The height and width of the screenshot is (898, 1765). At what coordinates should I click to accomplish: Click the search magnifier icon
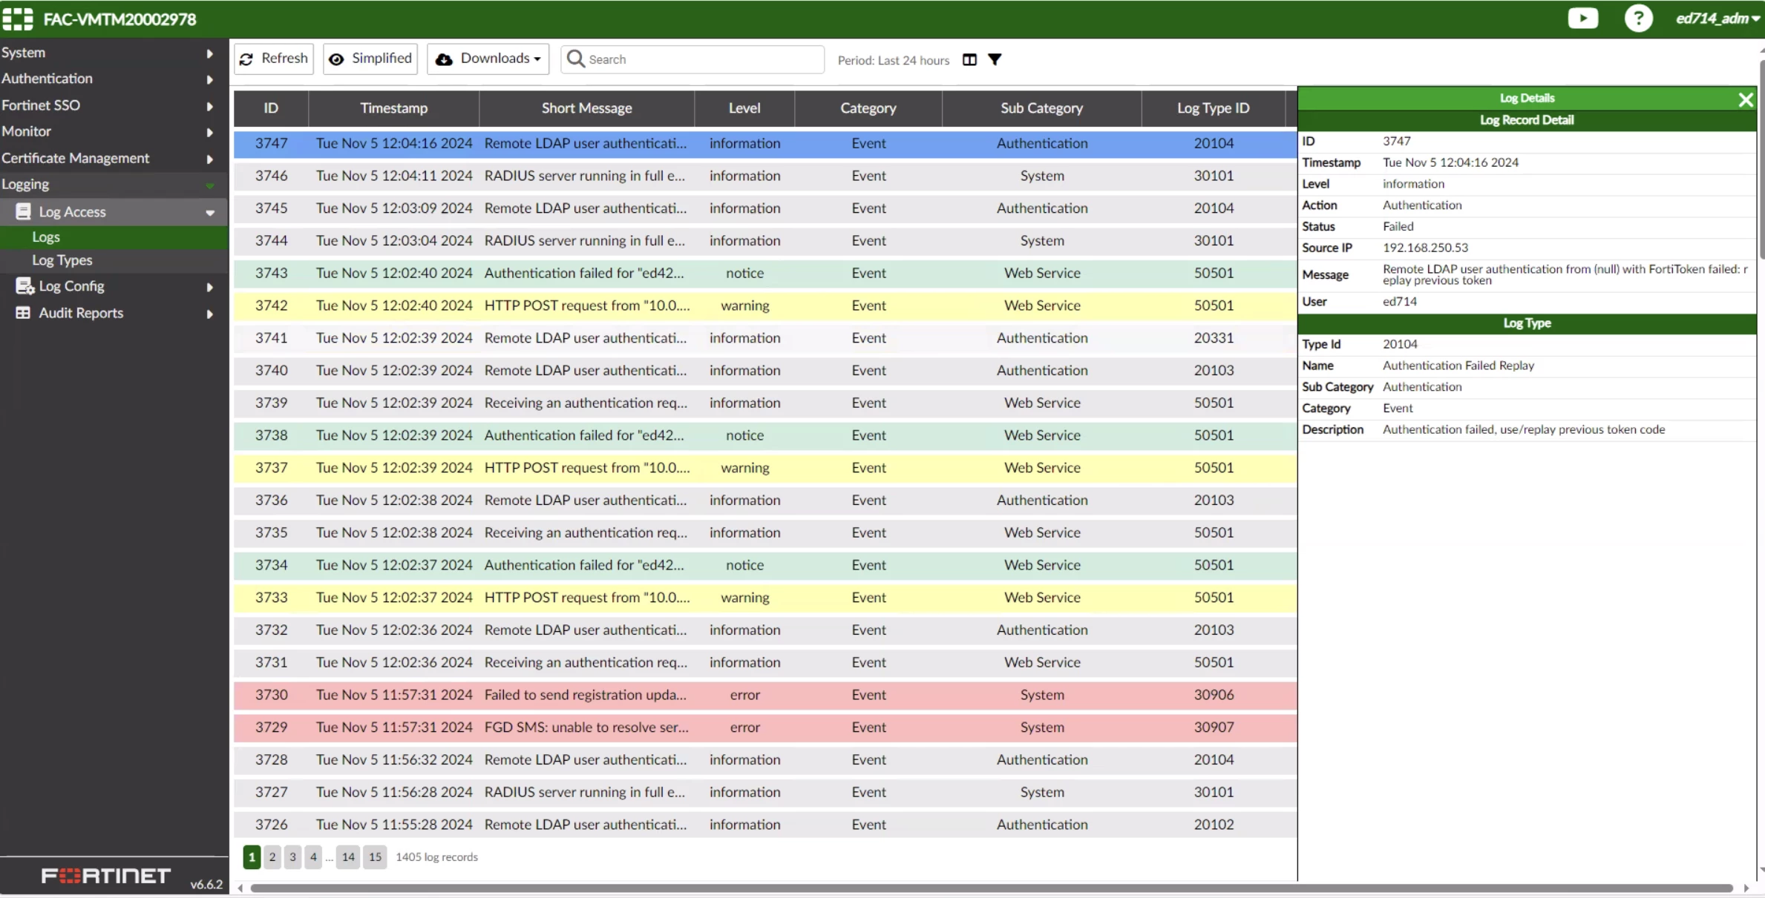[x=575, y=59]
